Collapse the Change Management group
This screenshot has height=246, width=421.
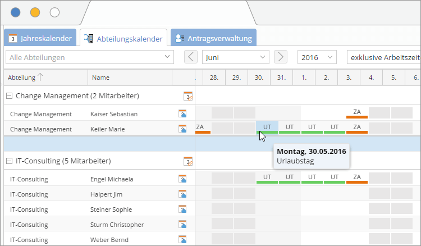click(x=9, y=96)
